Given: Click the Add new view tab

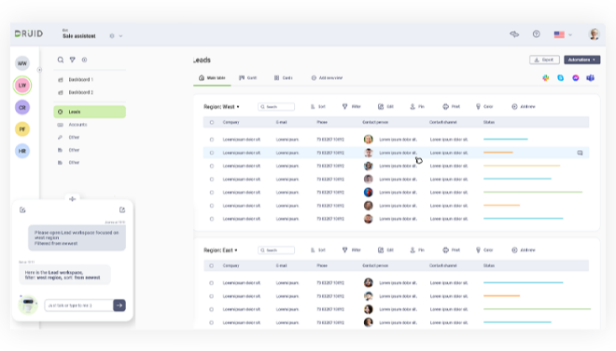Looking at the screenshot, I should pyautogui.click(x=327, y=78).
